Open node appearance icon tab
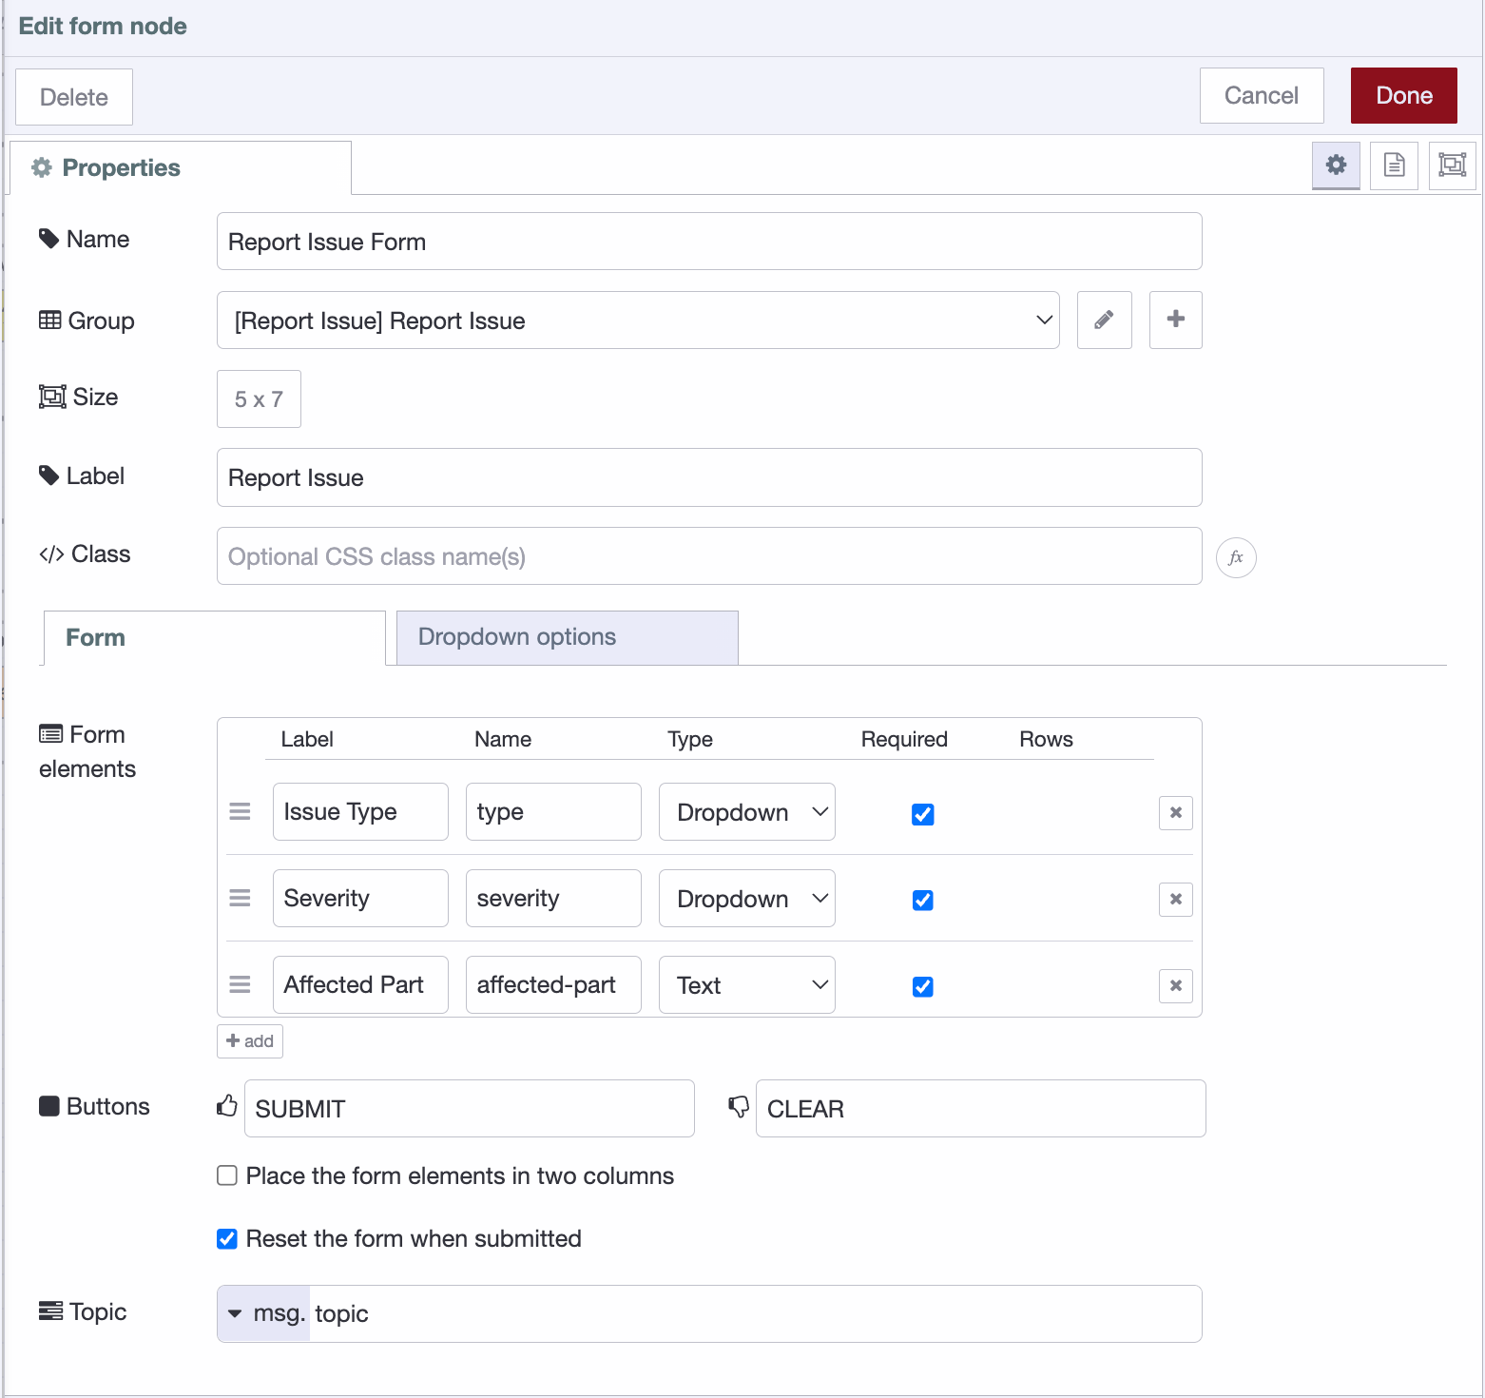Screen dimensions: 1485x1398 pos(1452,165)
